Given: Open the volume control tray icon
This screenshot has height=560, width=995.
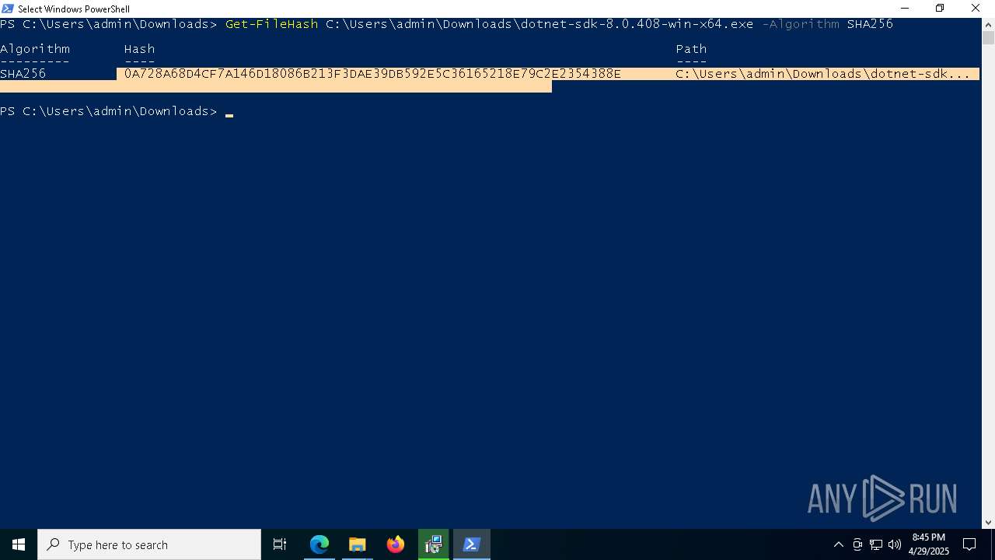Looking at the screenshot, I should [x=895, y=544].
